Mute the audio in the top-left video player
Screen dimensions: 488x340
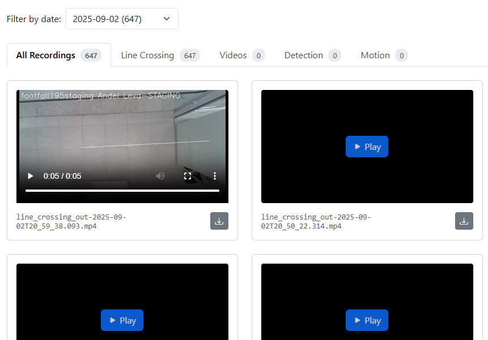point(160,176)
